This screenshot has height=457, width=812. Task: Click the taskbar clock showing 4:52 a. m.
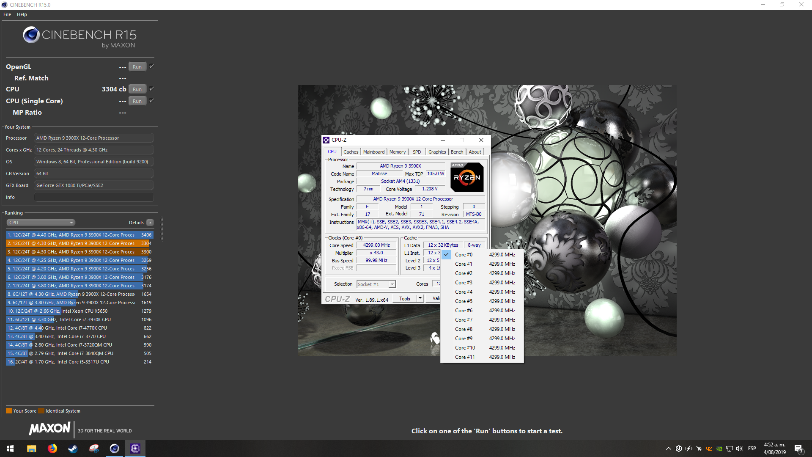tap(775, 449)
